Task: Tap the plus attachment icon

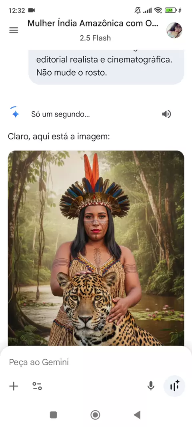Action: pyautogui.click(x=14, y=386)
